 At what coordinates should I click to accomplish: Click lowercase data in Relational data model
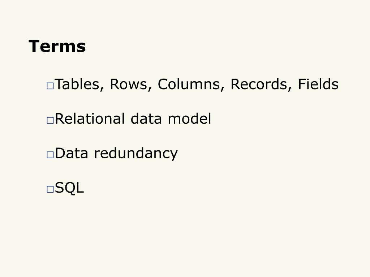tap(146, 119)
